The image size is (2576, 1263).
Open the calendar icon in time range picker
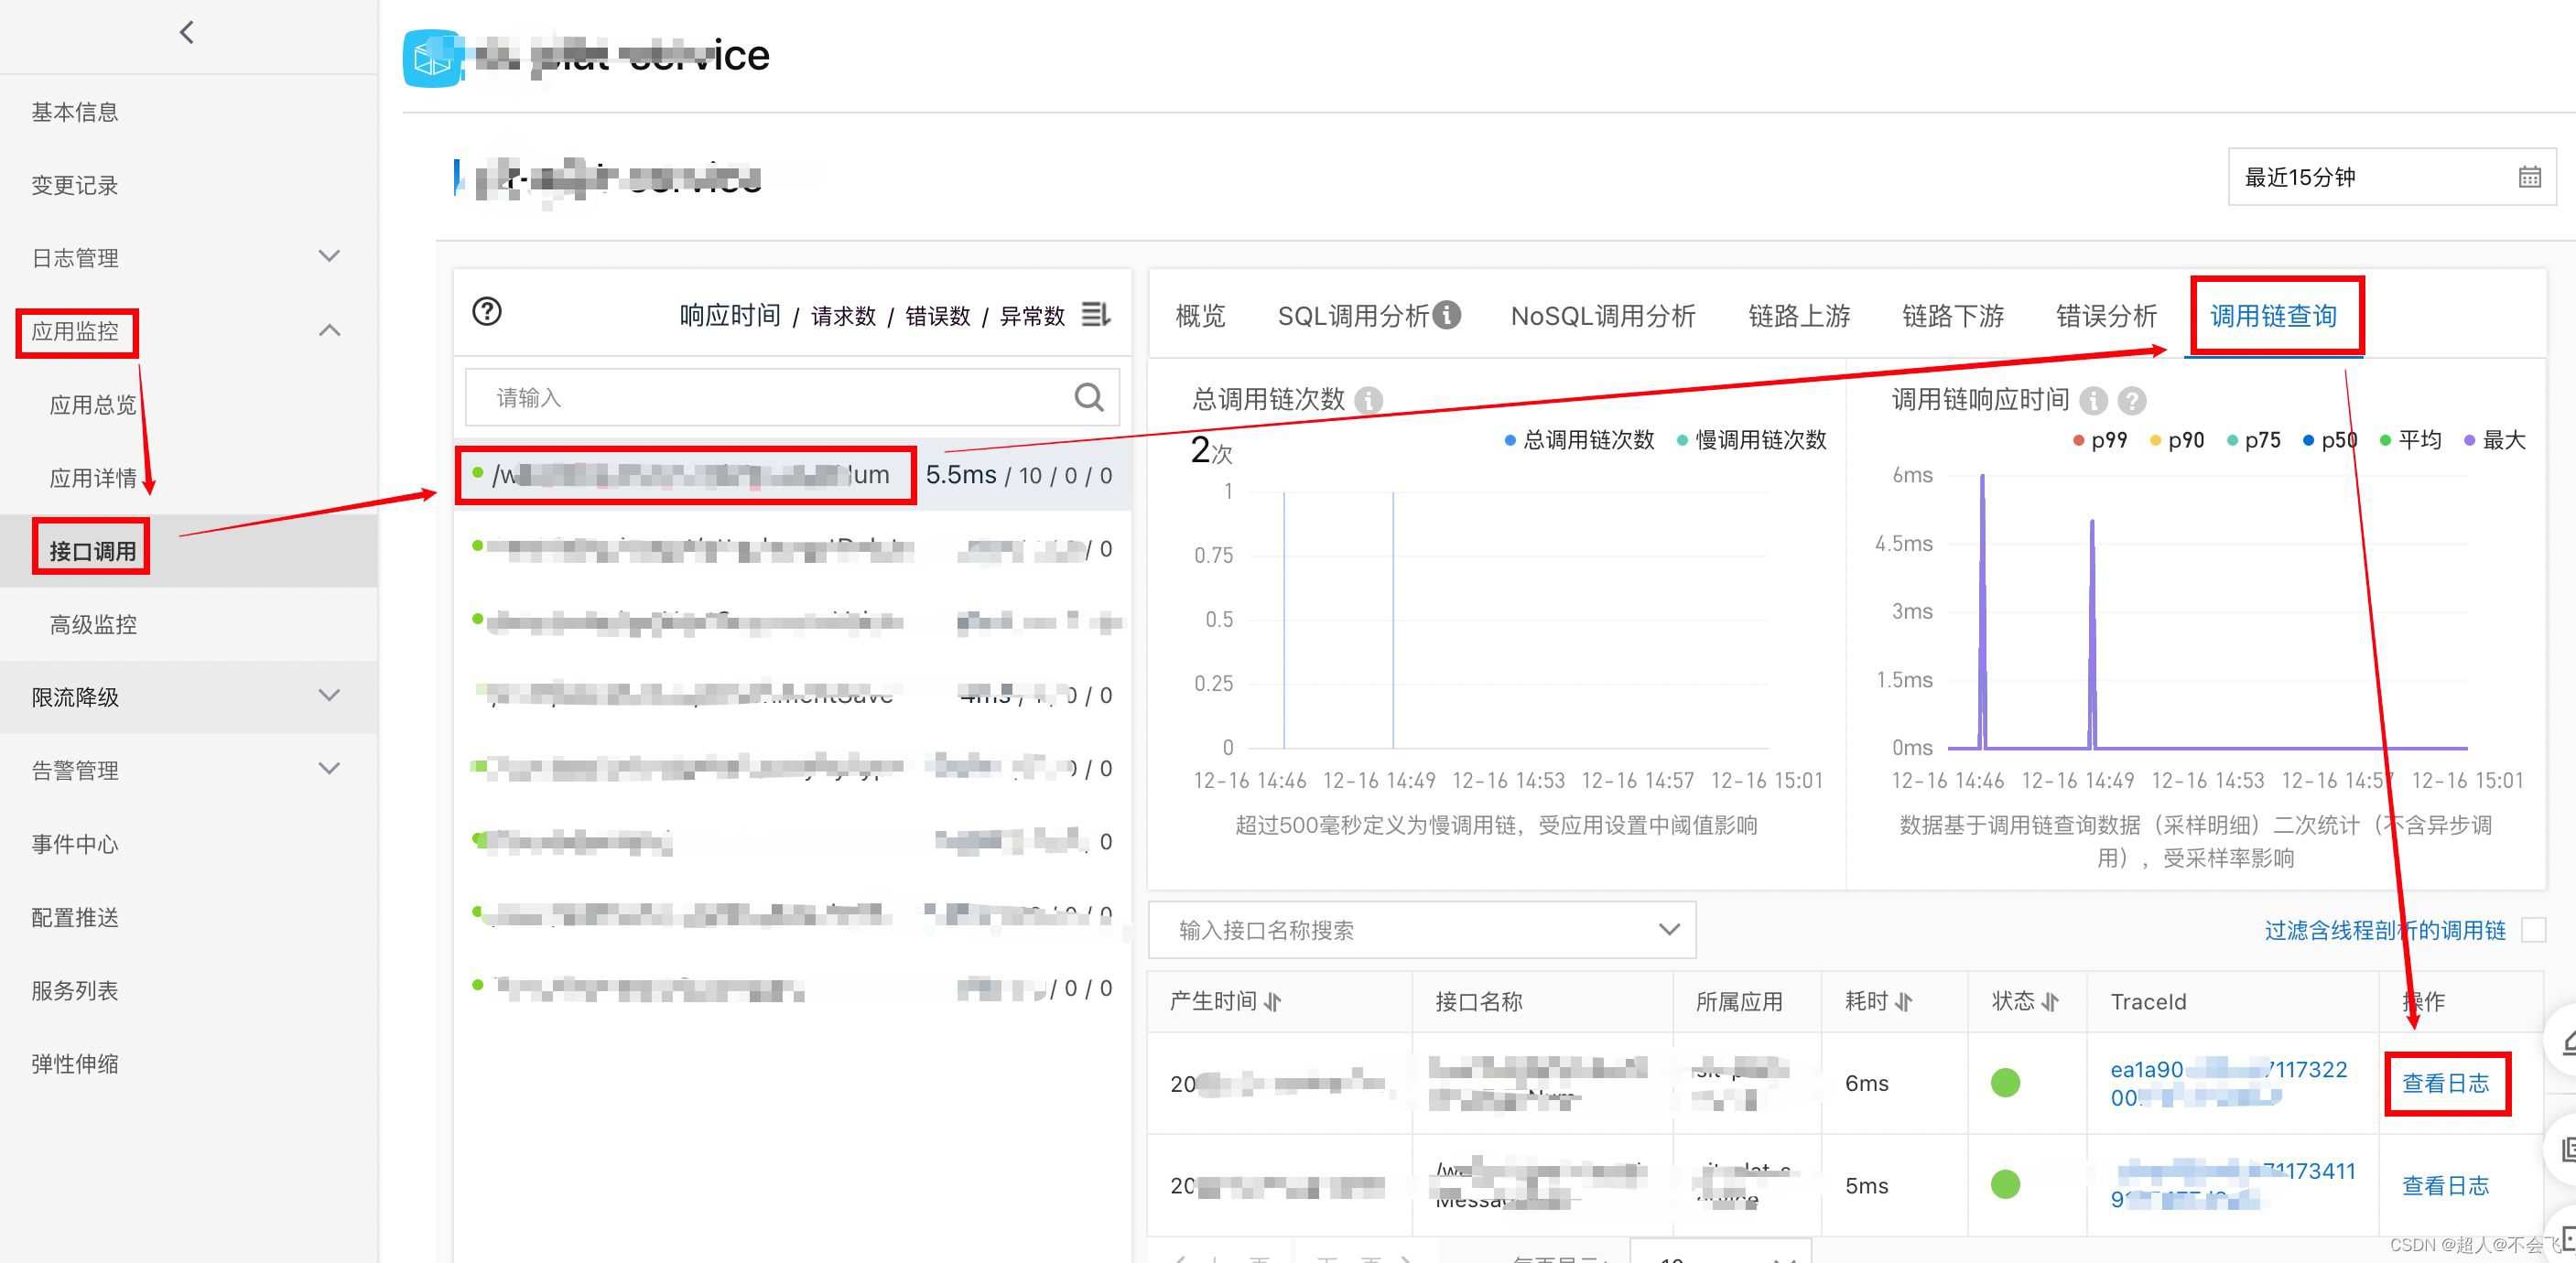click(x=2529, y=178)
